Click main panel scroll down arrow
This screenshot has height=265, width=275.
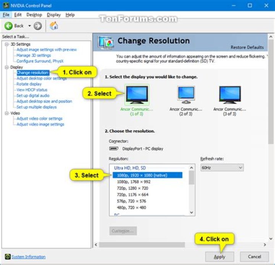(271, 239)
